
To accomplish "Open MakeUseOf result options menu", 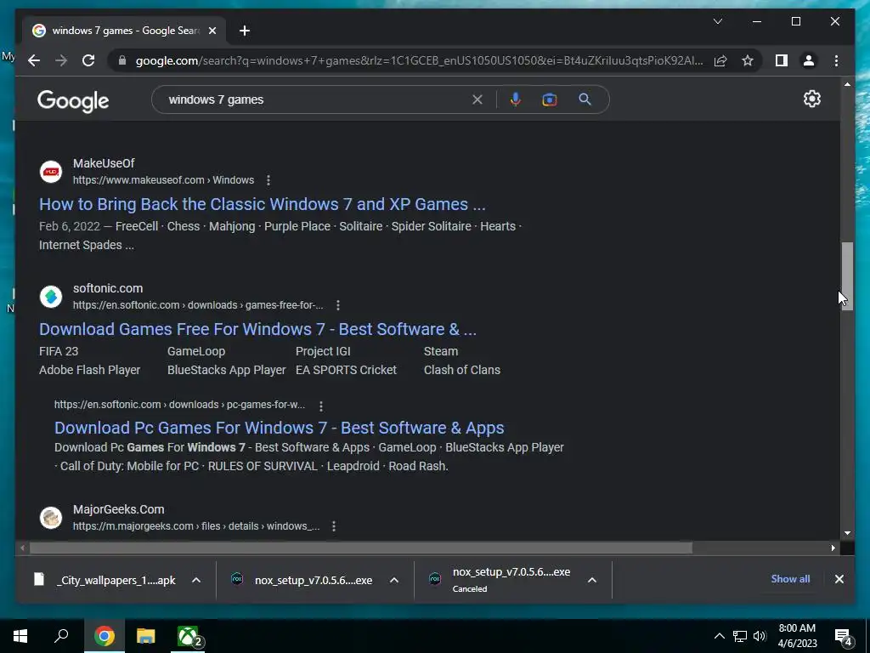I will 268,180.
